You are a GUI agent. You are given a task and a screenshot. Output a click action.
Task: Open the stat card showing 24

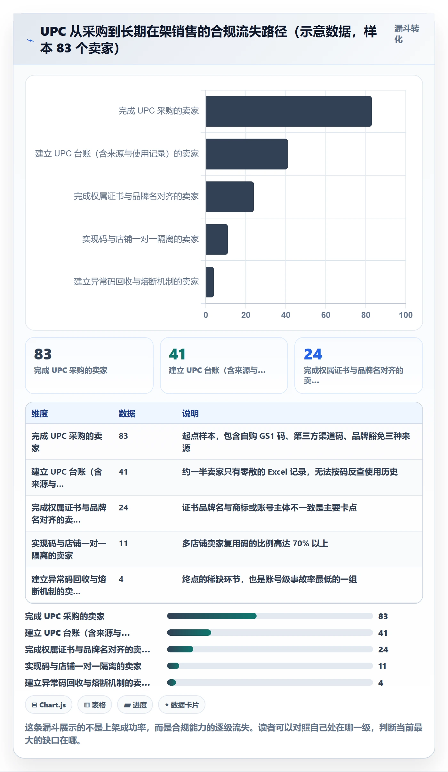pos(359,366)
